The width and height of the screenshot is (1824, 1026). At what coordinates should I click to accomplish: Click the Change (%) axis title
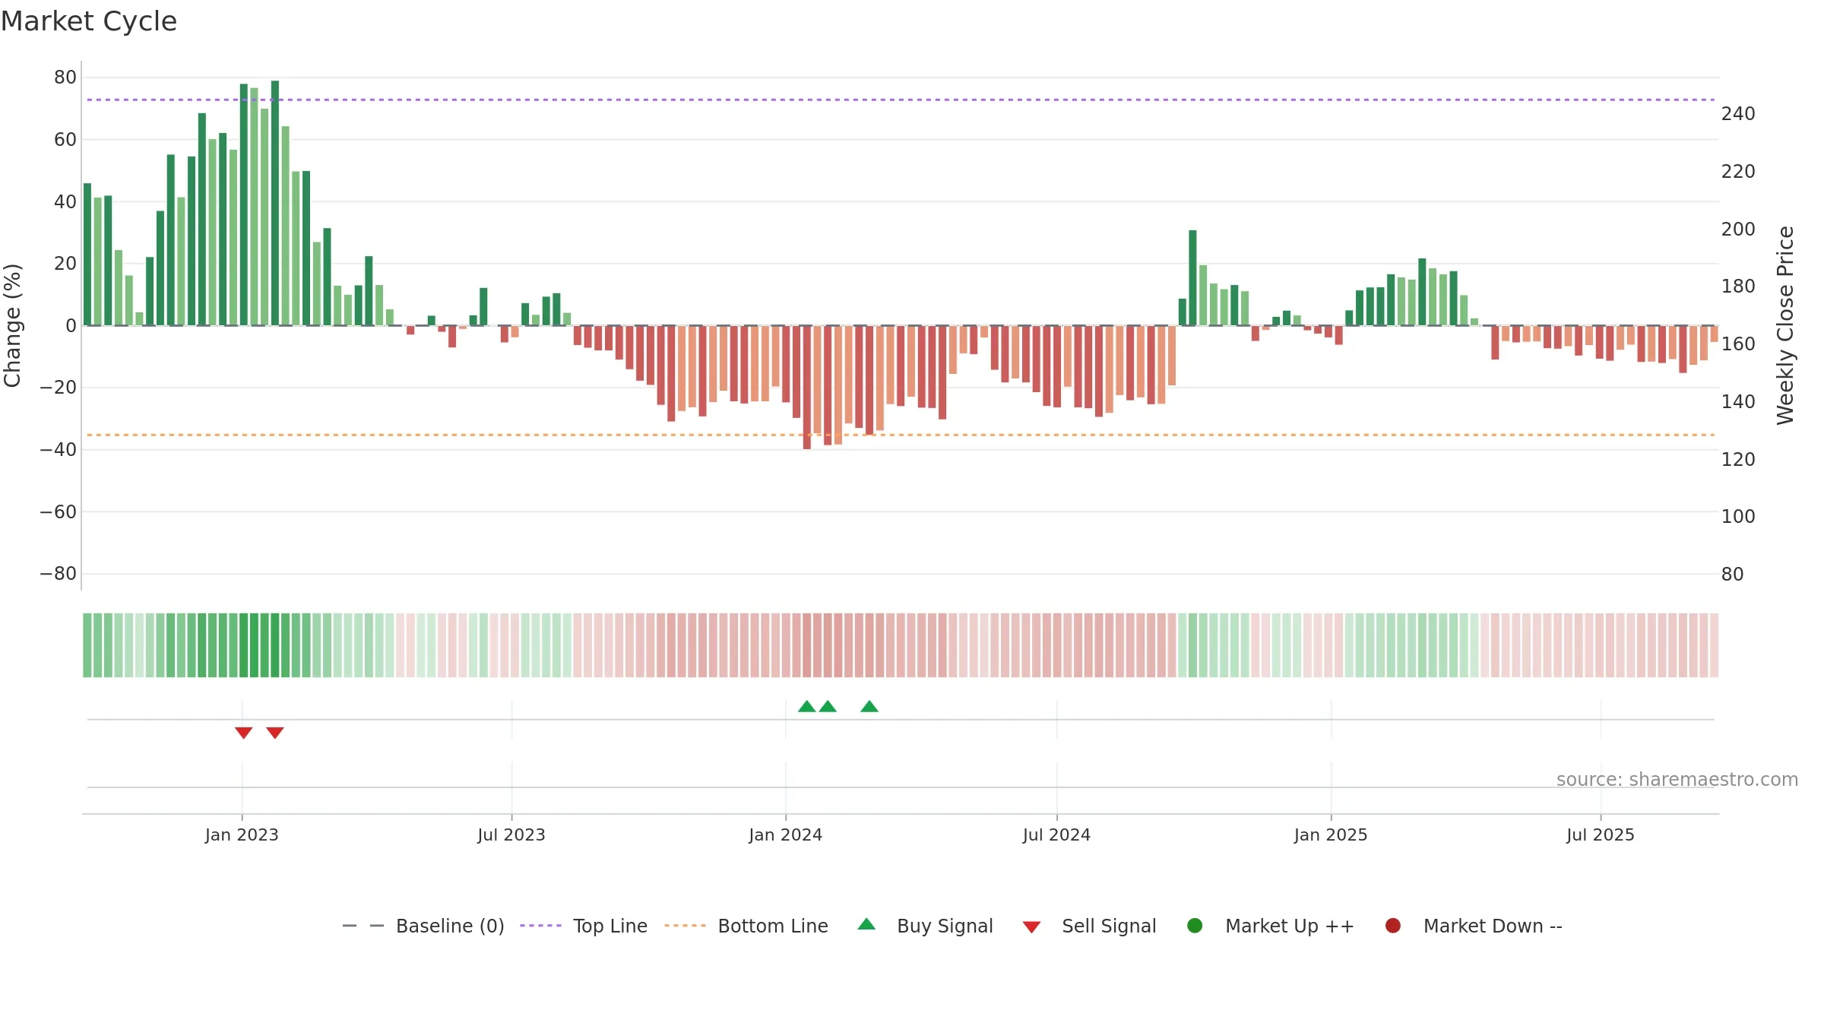[x=13, y=325]
